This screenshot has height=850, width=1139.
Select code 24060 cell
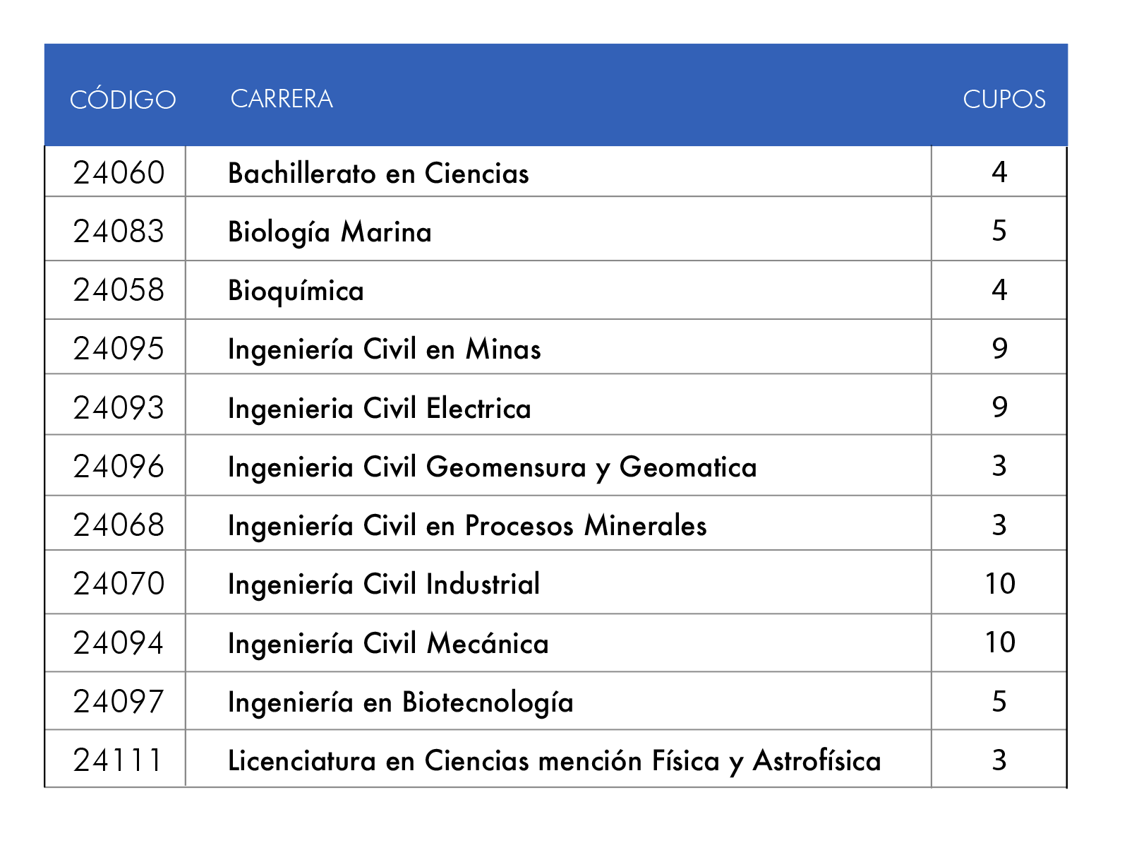(119, 173)
